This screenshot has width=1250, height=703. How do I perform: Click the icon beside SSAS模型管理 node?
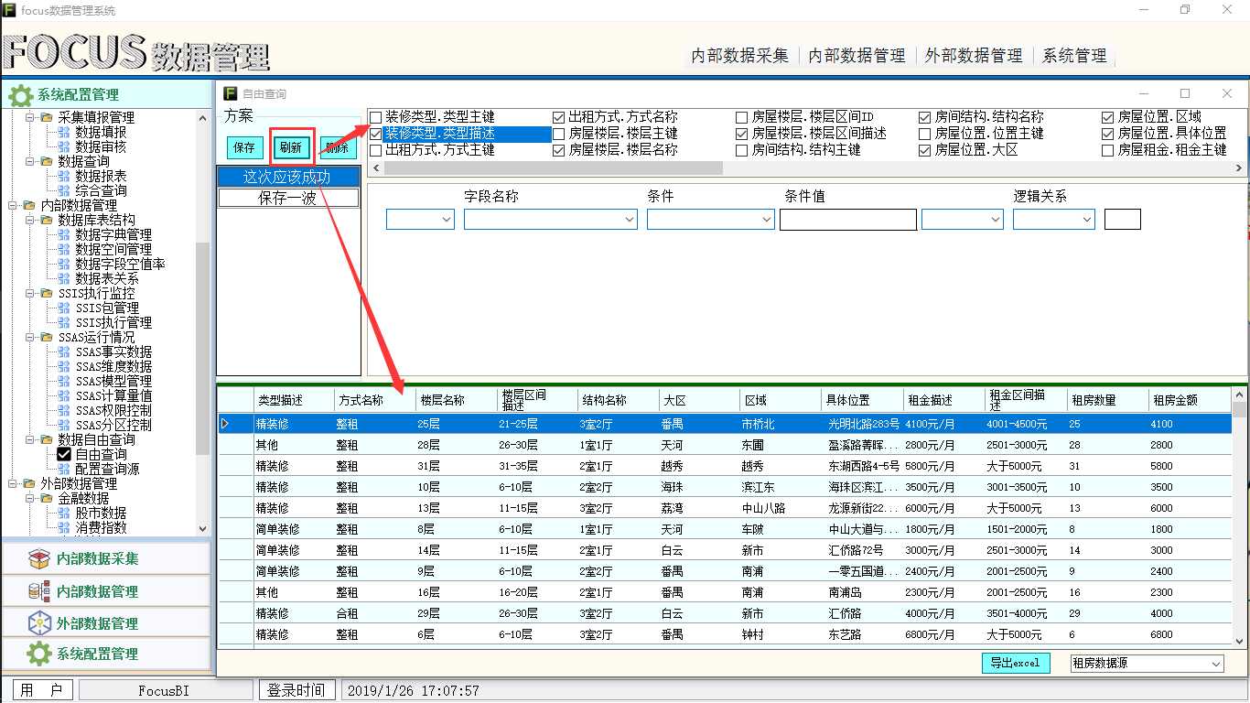tap(64, 381)
